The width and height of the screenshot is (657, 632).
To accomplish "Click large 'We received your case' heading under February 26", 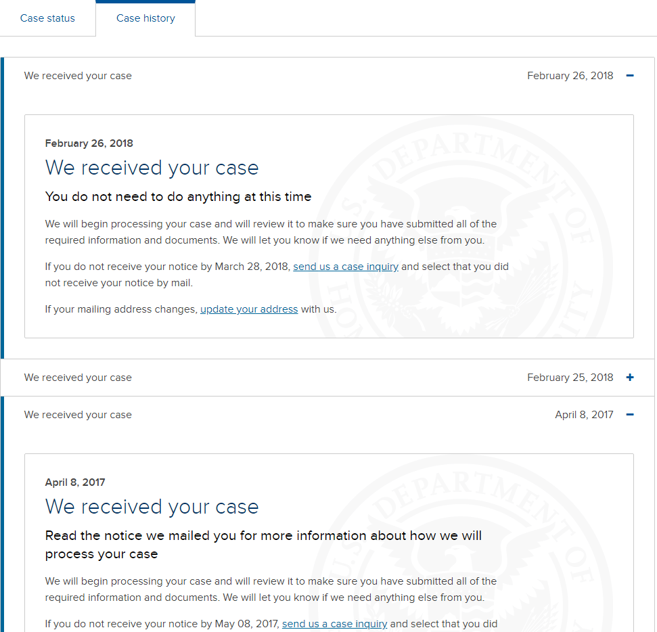I will pyautogui.click(x=152, y=168).
